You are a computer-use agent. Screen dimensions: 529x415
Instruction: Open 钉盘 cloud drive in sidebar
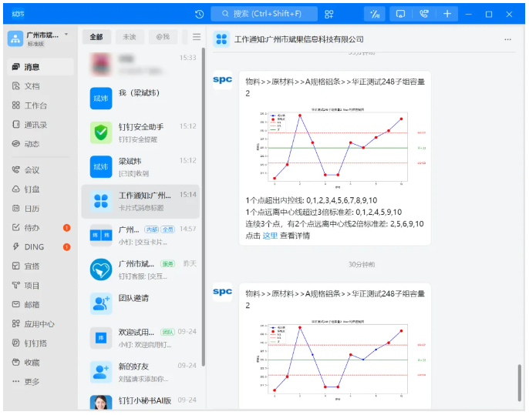tap(31, 189)
